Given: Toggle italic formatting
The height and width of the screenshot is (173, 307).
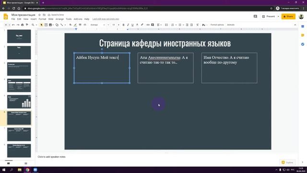Looking at the screenshot, I should [x=128, y=25].
